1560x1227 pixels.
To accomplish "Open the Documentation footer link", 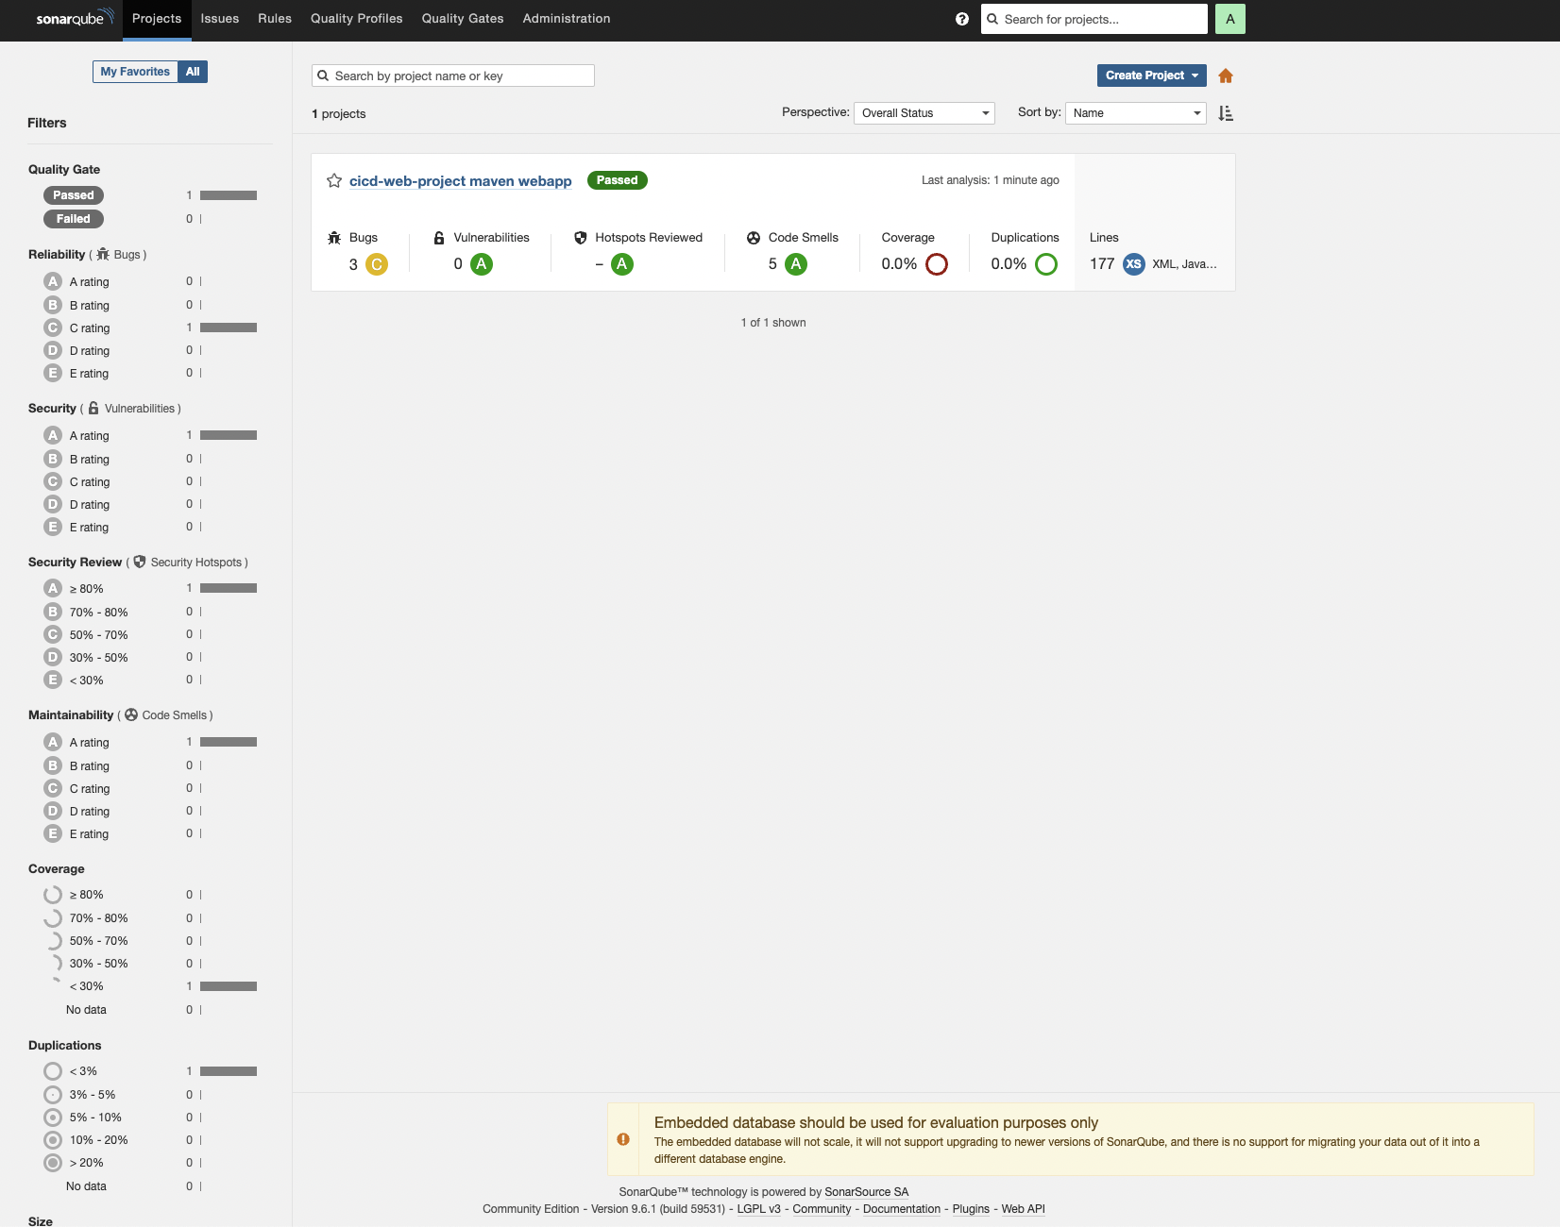I will pos(902,1209).
